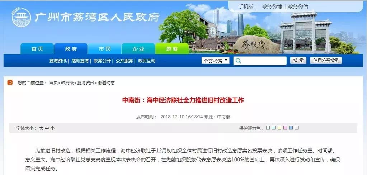Open the 手机版 link at top
The width and height of the screenshot is (367, 175).
pyautogui.click(x=246, y=6)
